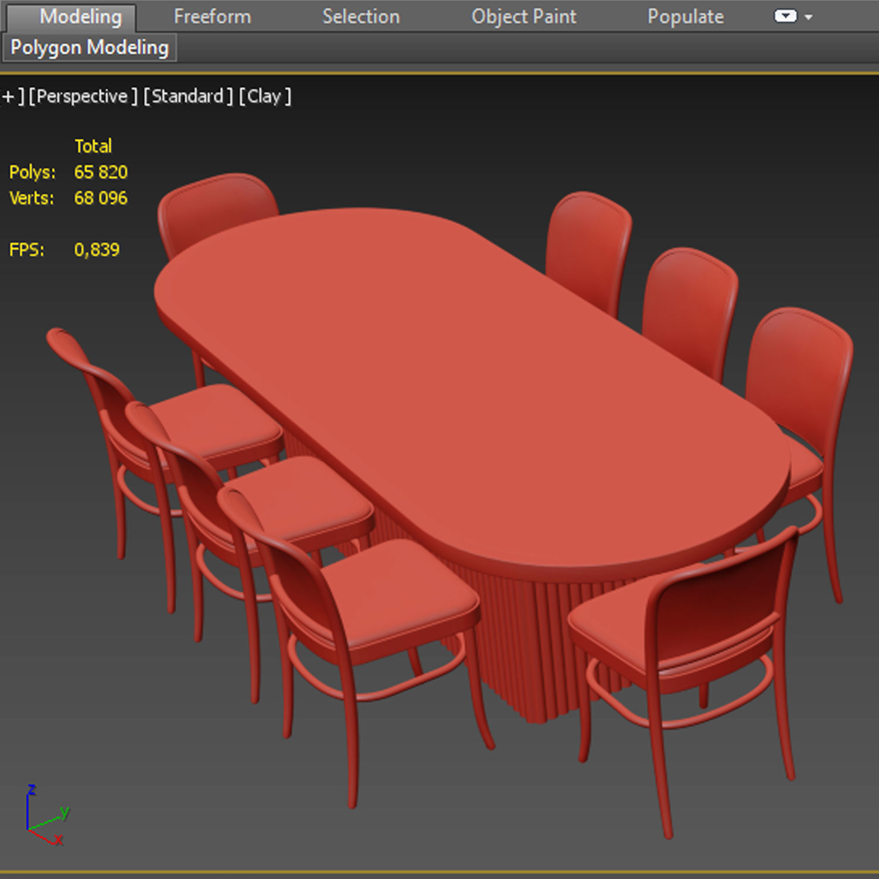879x879 pixels.
Task: Open the [Standard] viewport shading menu
Action: coord(188,96)
